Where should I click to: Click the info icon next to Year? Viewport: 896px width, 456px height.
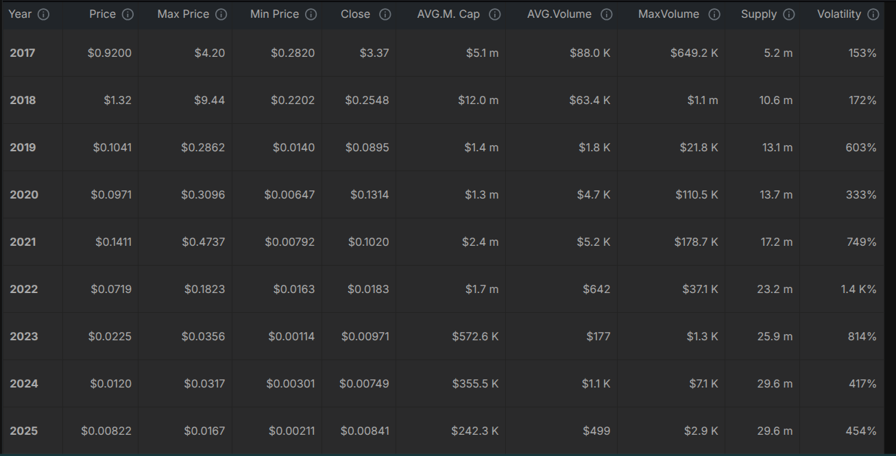43,14
